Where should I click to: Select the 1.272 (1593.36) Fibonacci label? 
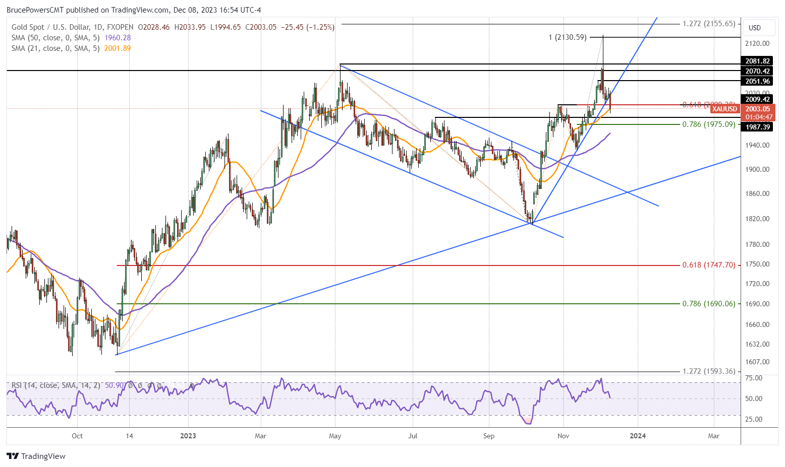(x=709, y=371)
